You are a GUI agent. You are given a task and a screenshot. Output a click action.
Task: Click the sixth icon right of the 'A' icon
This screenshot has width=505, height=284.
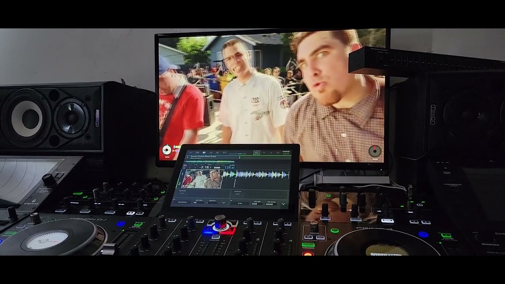pyautogui.click(x=224, y=153)
